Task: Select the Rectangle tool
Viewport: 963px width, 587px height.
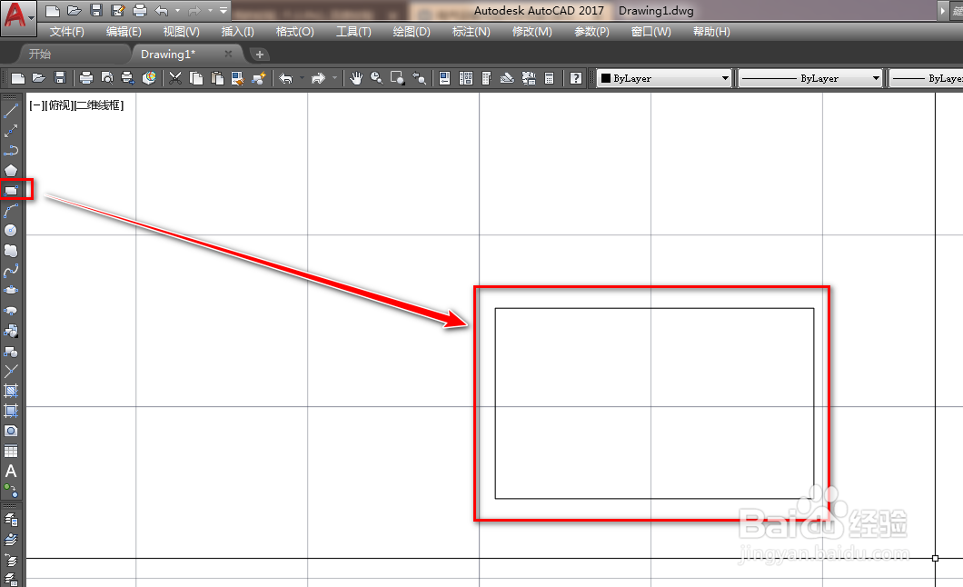Action: coord(10,190)
